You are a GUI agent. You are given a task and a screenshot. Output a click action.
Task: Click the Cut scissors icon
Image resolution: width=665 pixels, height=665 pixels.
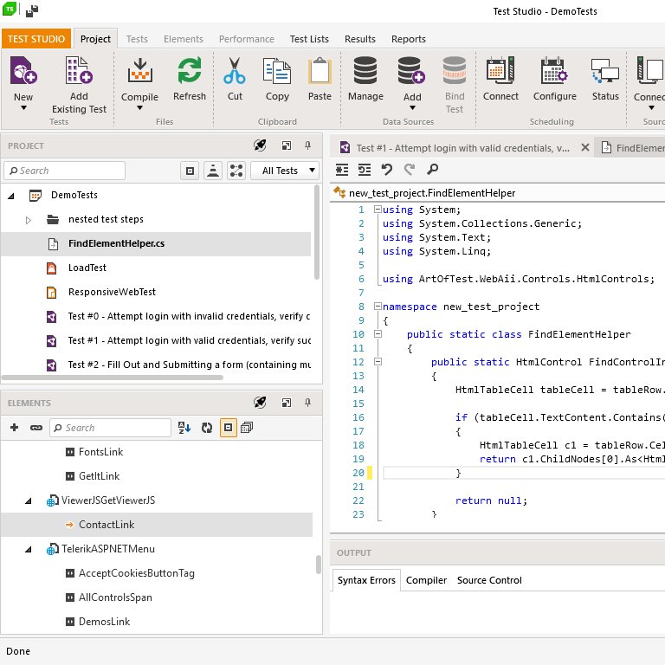pyautogui.click(x=235, y=70)
